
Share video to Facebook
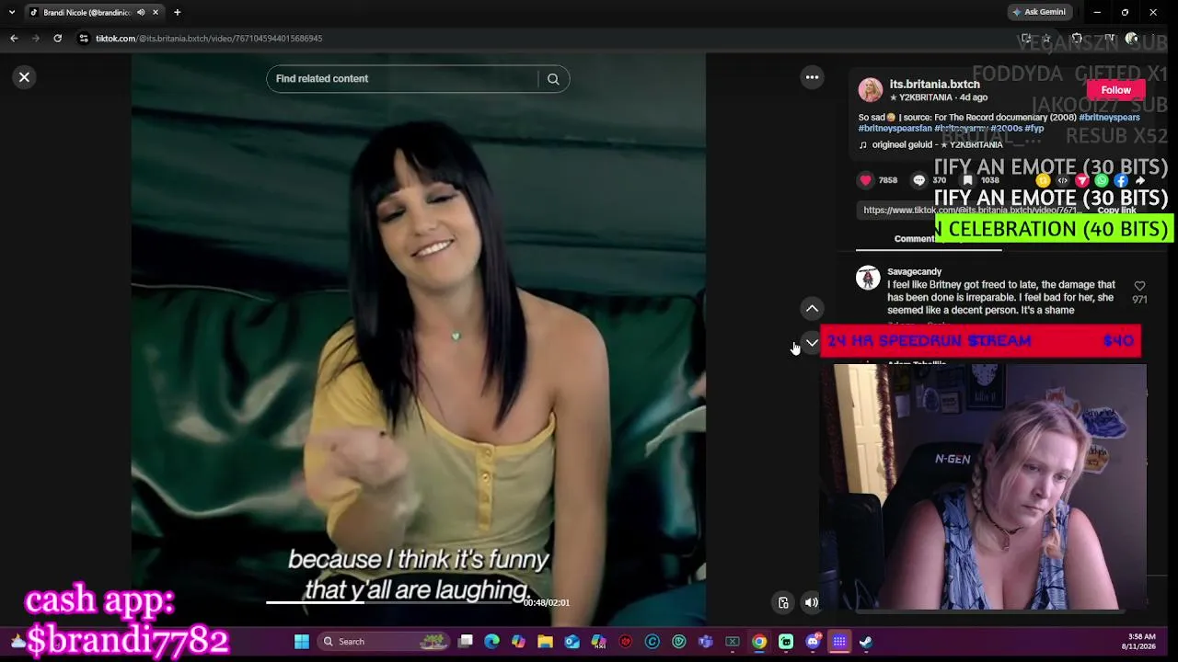[x=1121, y=180]
